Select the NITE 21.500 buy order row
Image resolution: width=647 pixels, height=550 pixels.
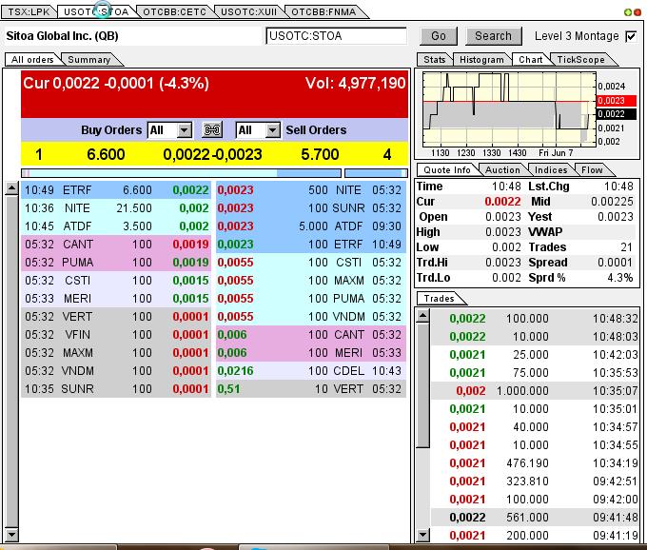[x=116, y=208]
